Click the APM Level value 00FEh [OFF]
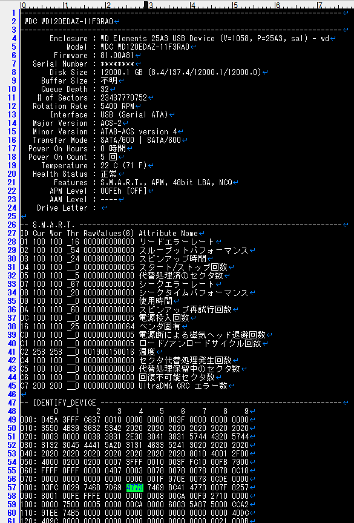Viewport: 354px width, 523px height. [123, 191]
